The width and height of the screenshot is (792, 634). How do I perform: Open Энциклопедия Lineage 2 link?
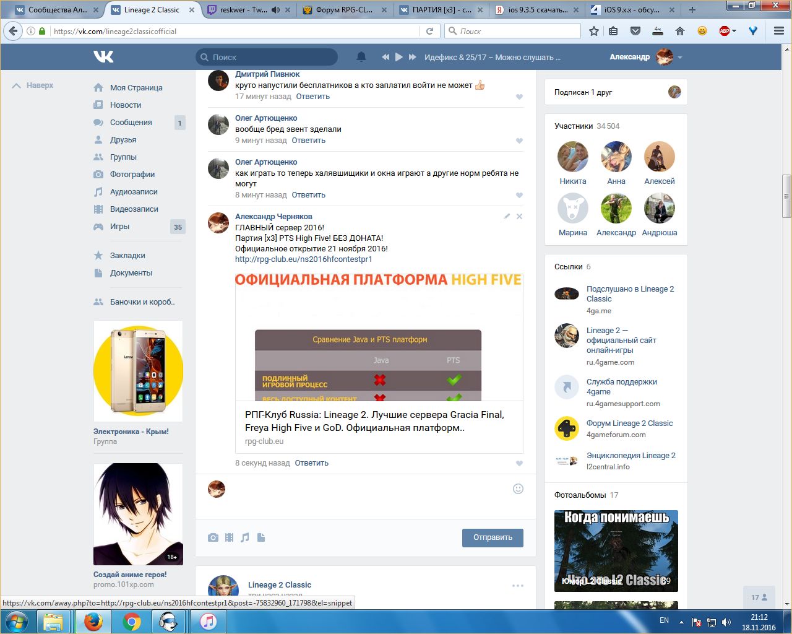(631, 455)
